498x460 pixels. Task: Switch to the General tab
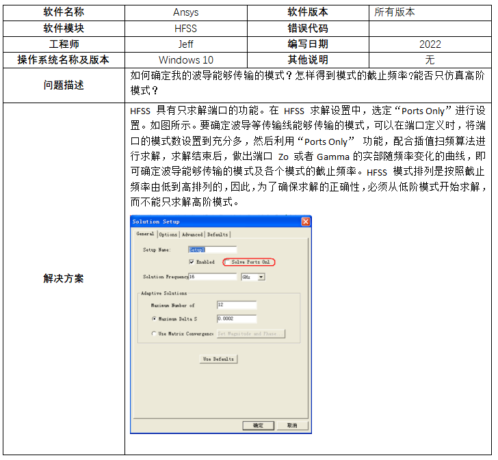pyautogui.click(x=144, y=234)
